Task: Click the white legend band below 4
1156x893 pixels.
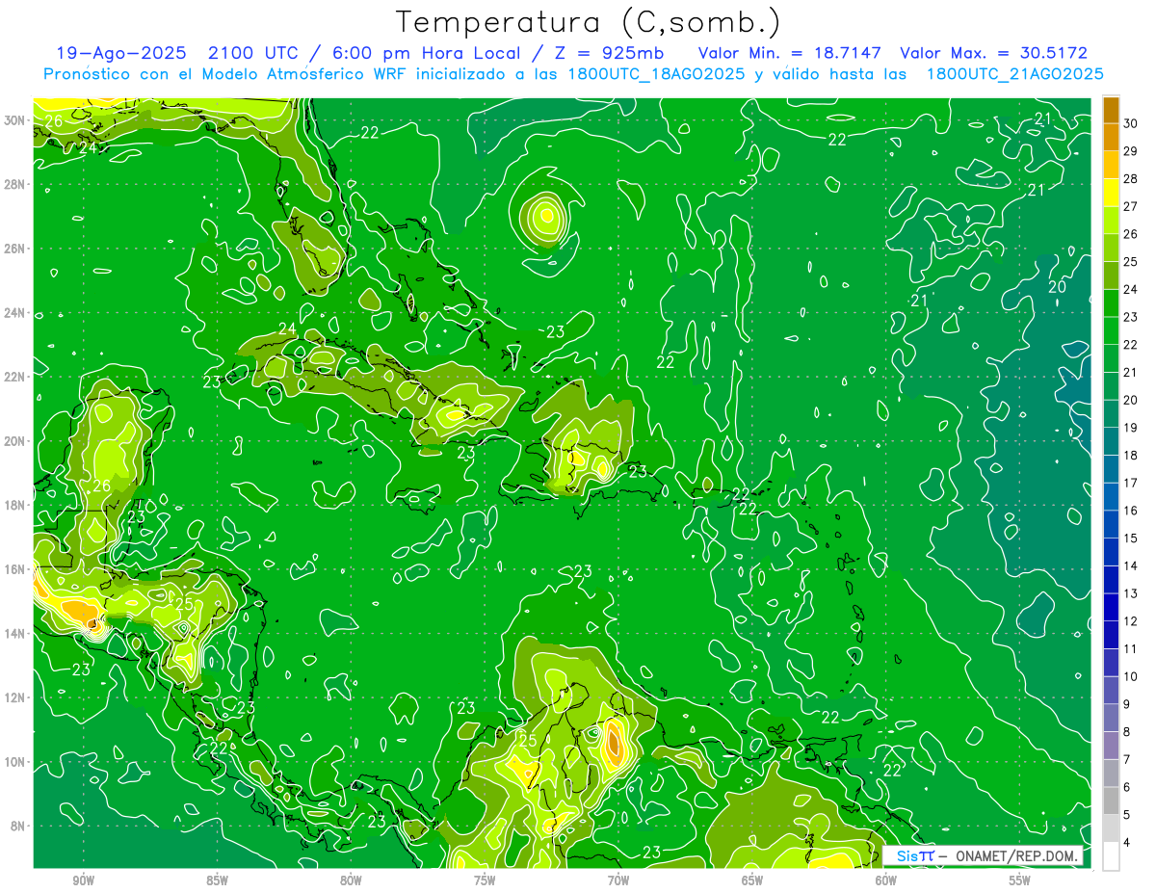Action: (x=1111, y=856)
